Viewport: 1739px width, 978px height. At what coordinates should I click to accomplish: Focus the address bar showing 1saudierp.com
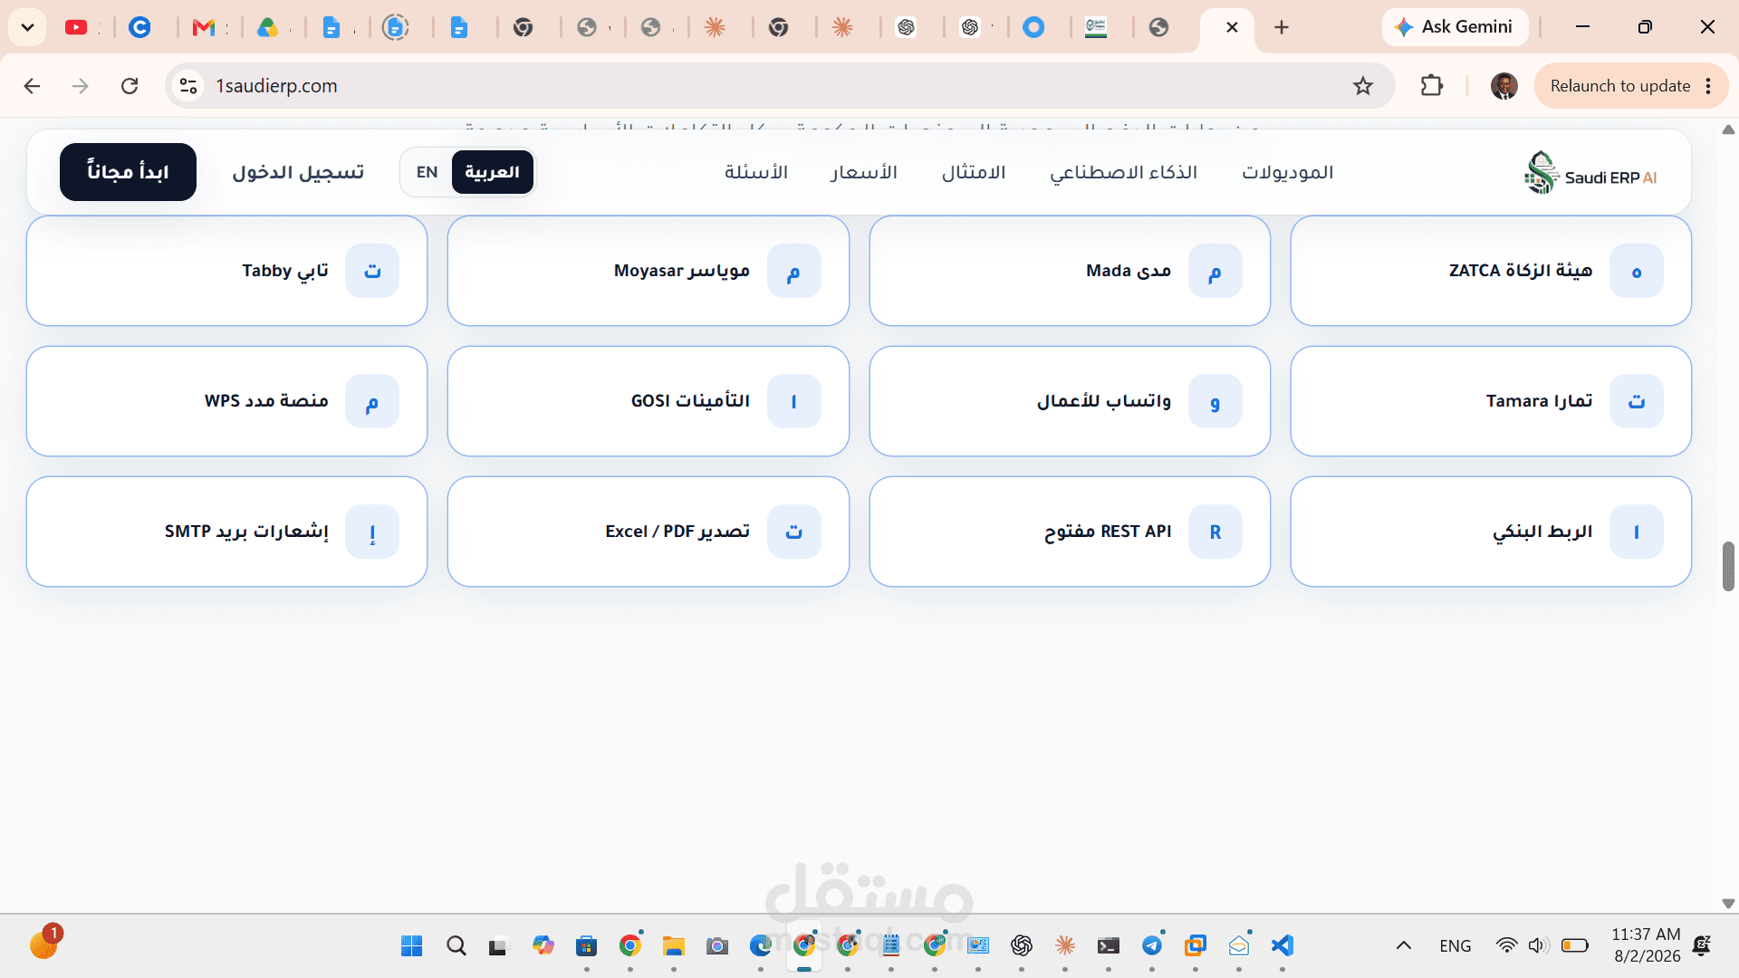[x=779, y=86]
